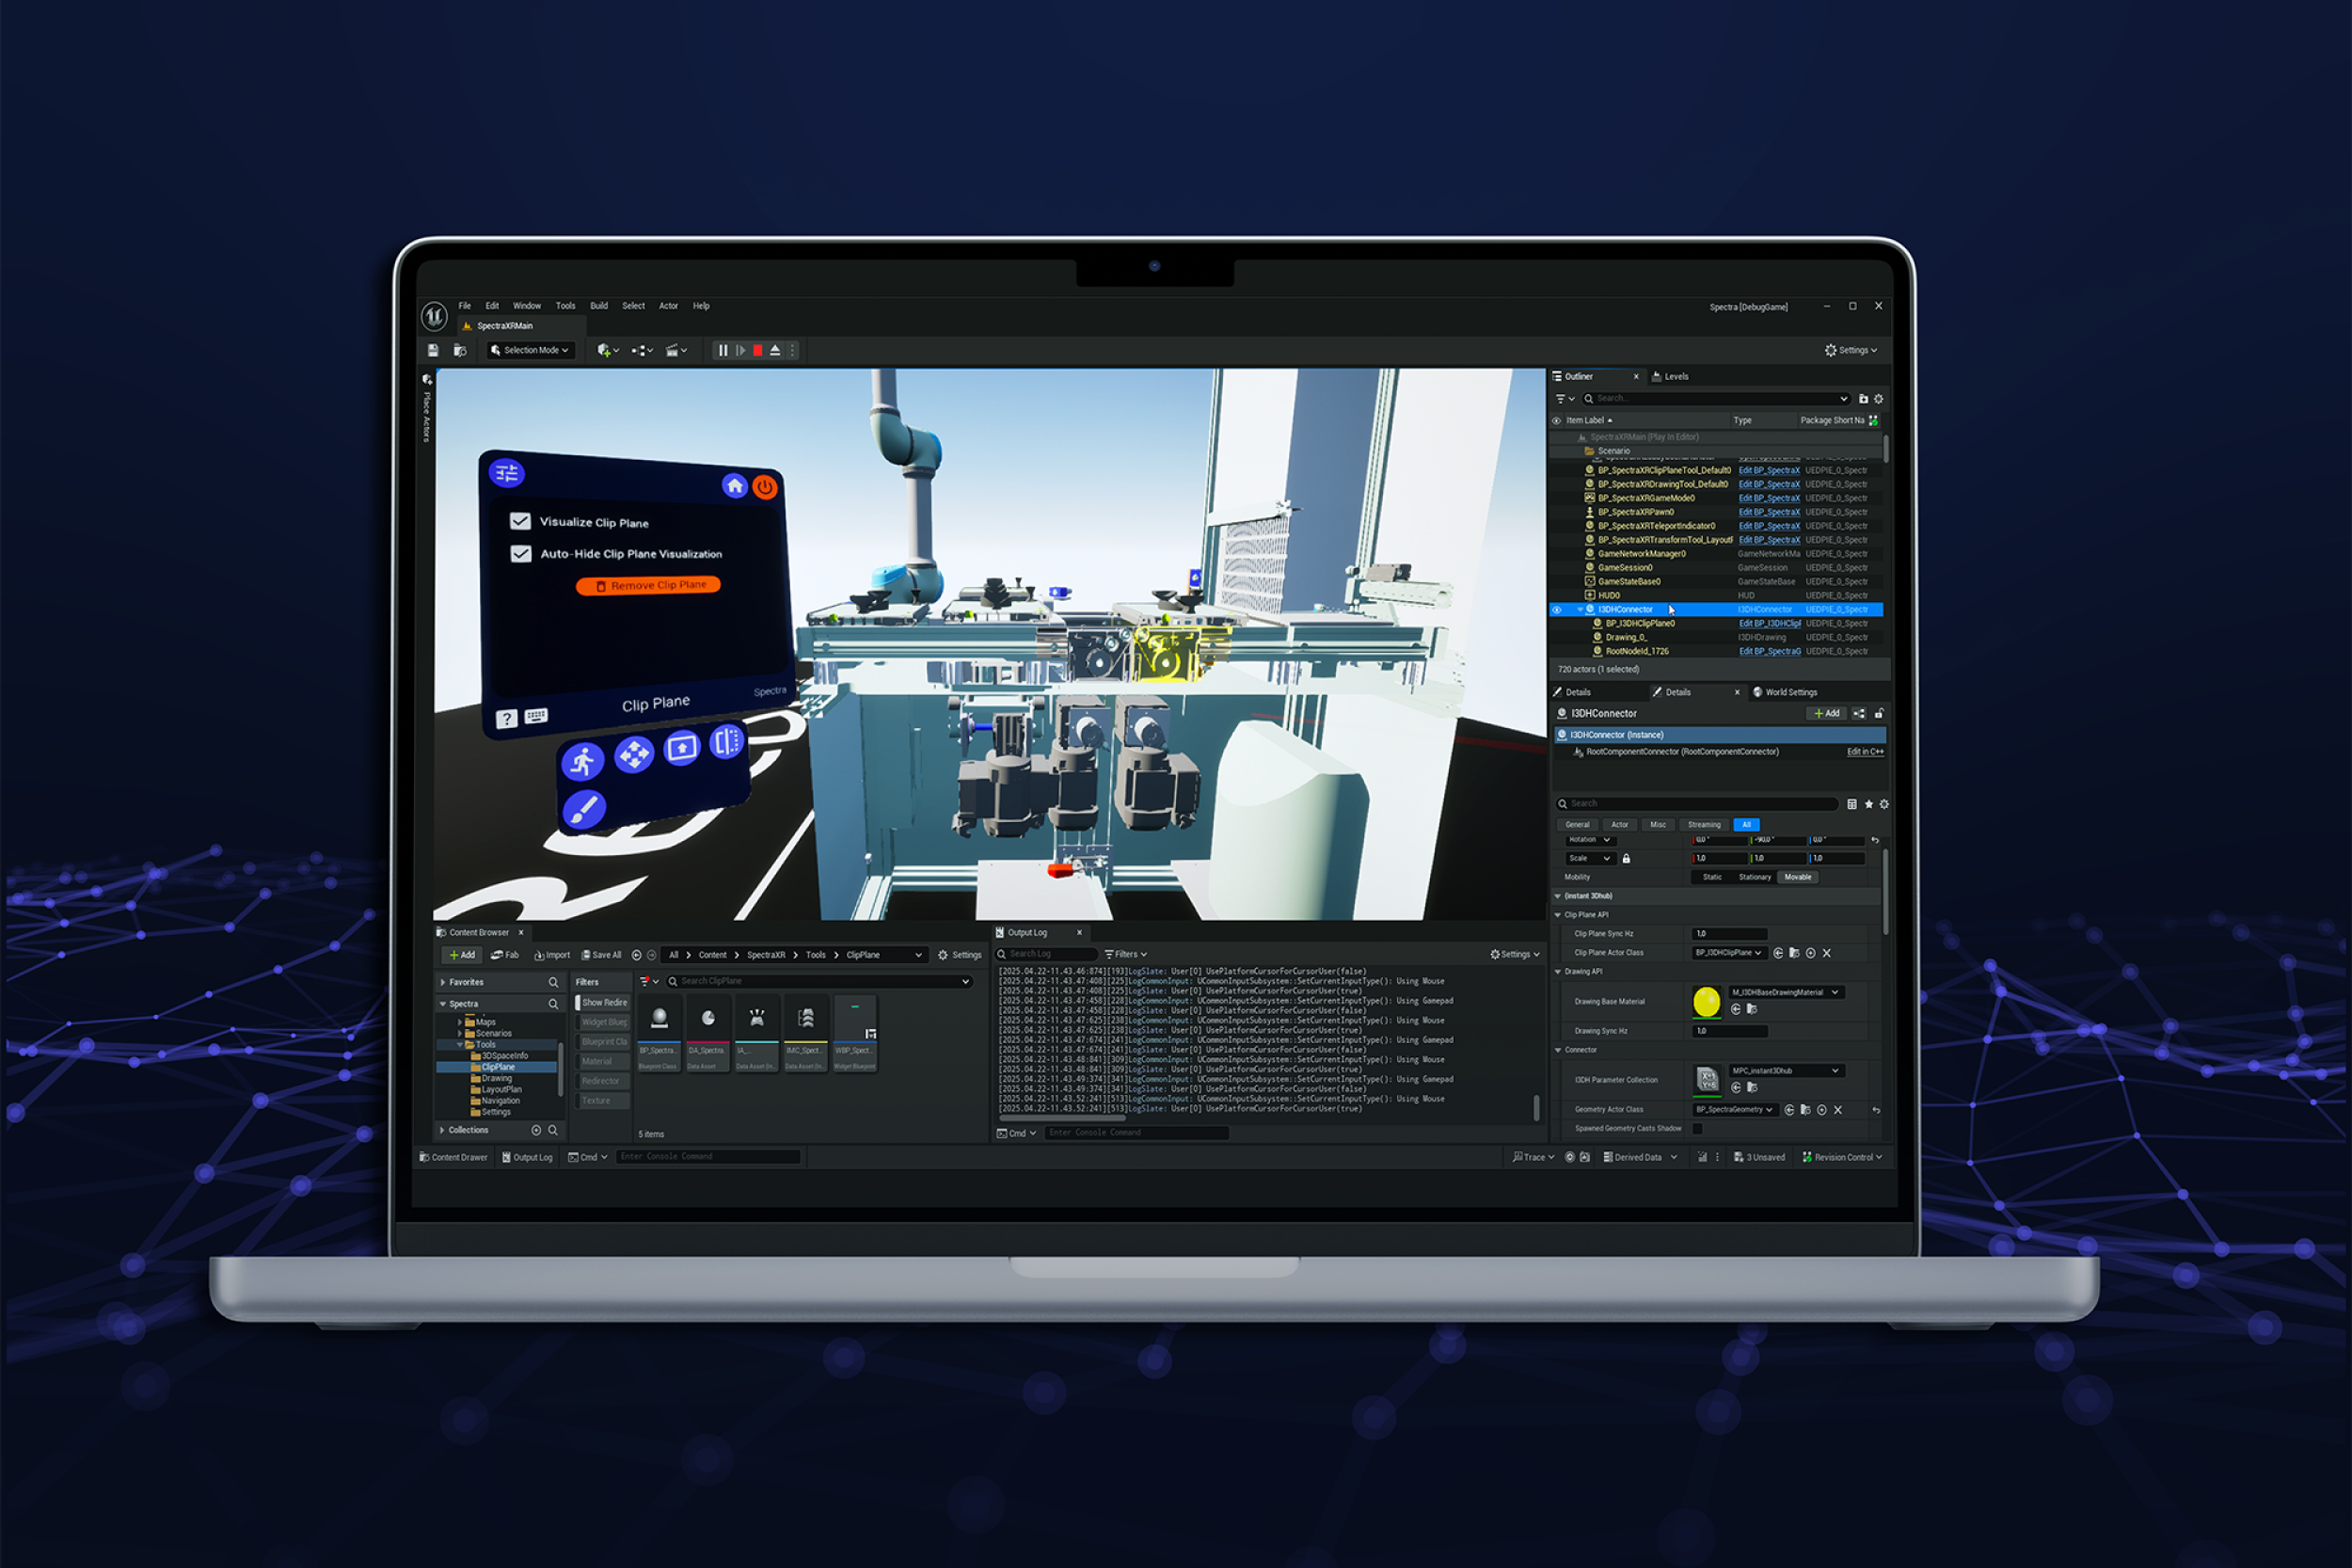Click the Eject from player icon

775,350
